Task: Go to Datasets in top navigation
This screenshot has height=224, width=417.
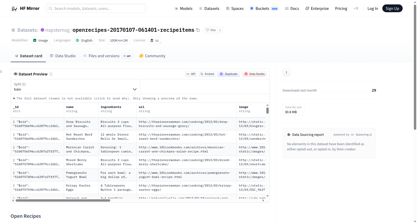Action: click(209, 8)
